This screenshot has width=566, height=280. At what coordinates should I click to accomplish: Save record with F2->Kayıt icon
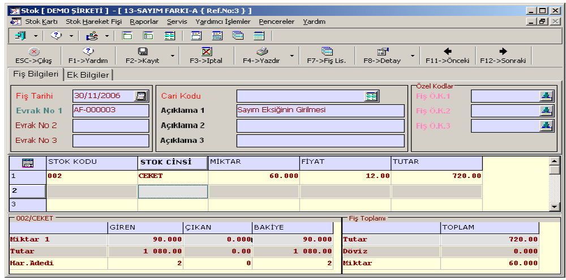143,52
